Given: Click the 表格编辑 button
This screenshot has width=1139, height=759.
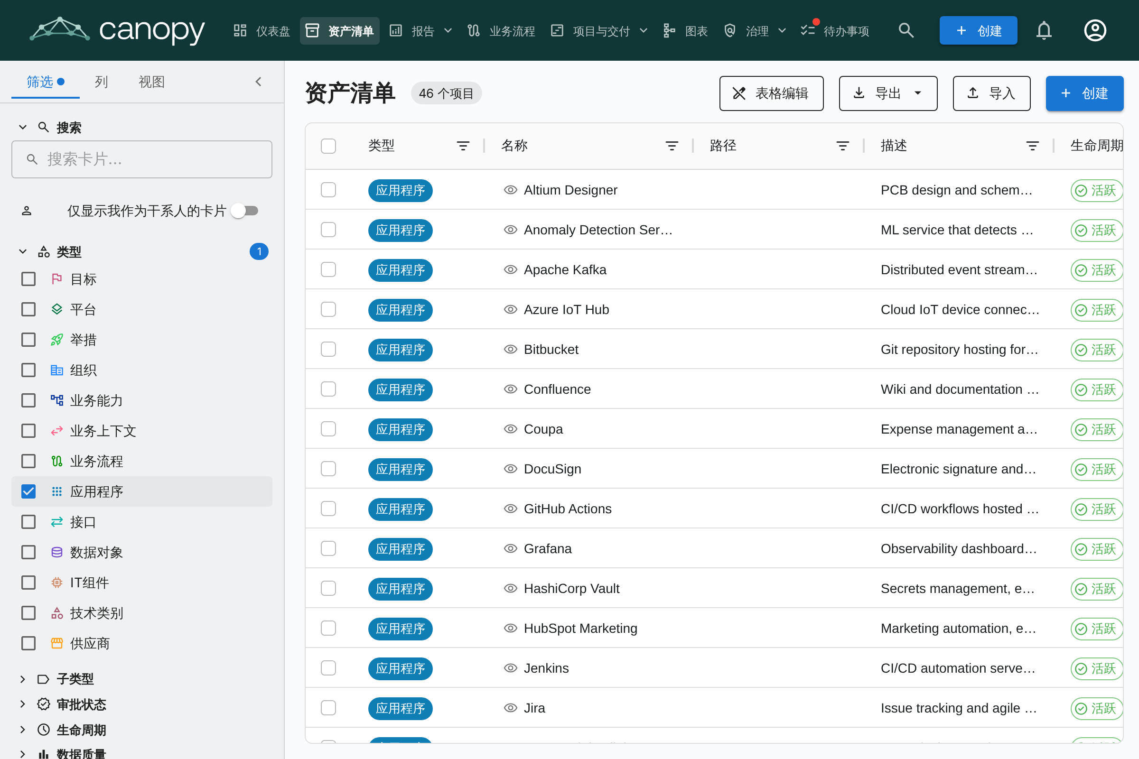Looking at the screenshot, I should [x=772, y=93].
